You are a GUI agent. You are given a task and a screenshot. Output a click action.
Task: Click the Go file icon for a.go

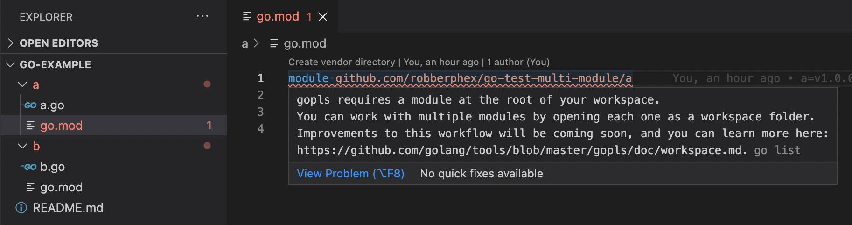[30, 105]
